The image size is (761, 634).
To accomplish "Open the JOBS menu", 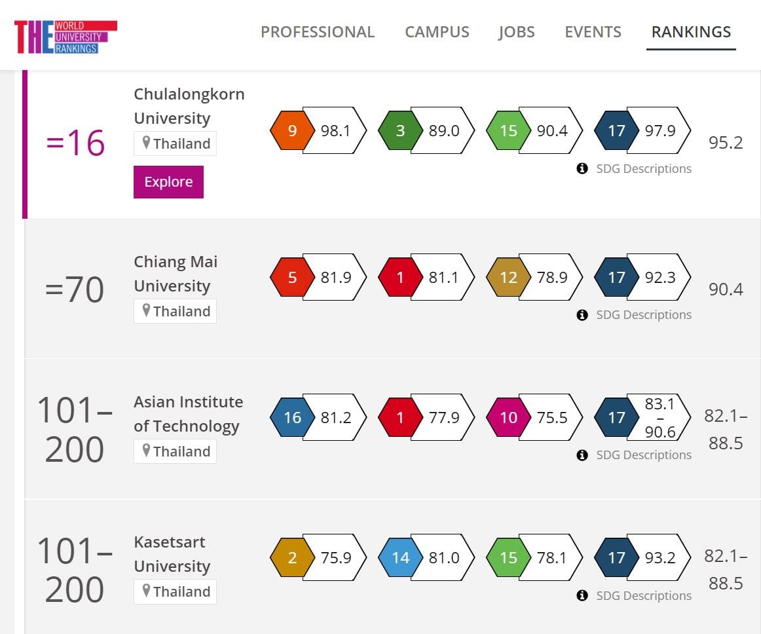I will 516,32.
